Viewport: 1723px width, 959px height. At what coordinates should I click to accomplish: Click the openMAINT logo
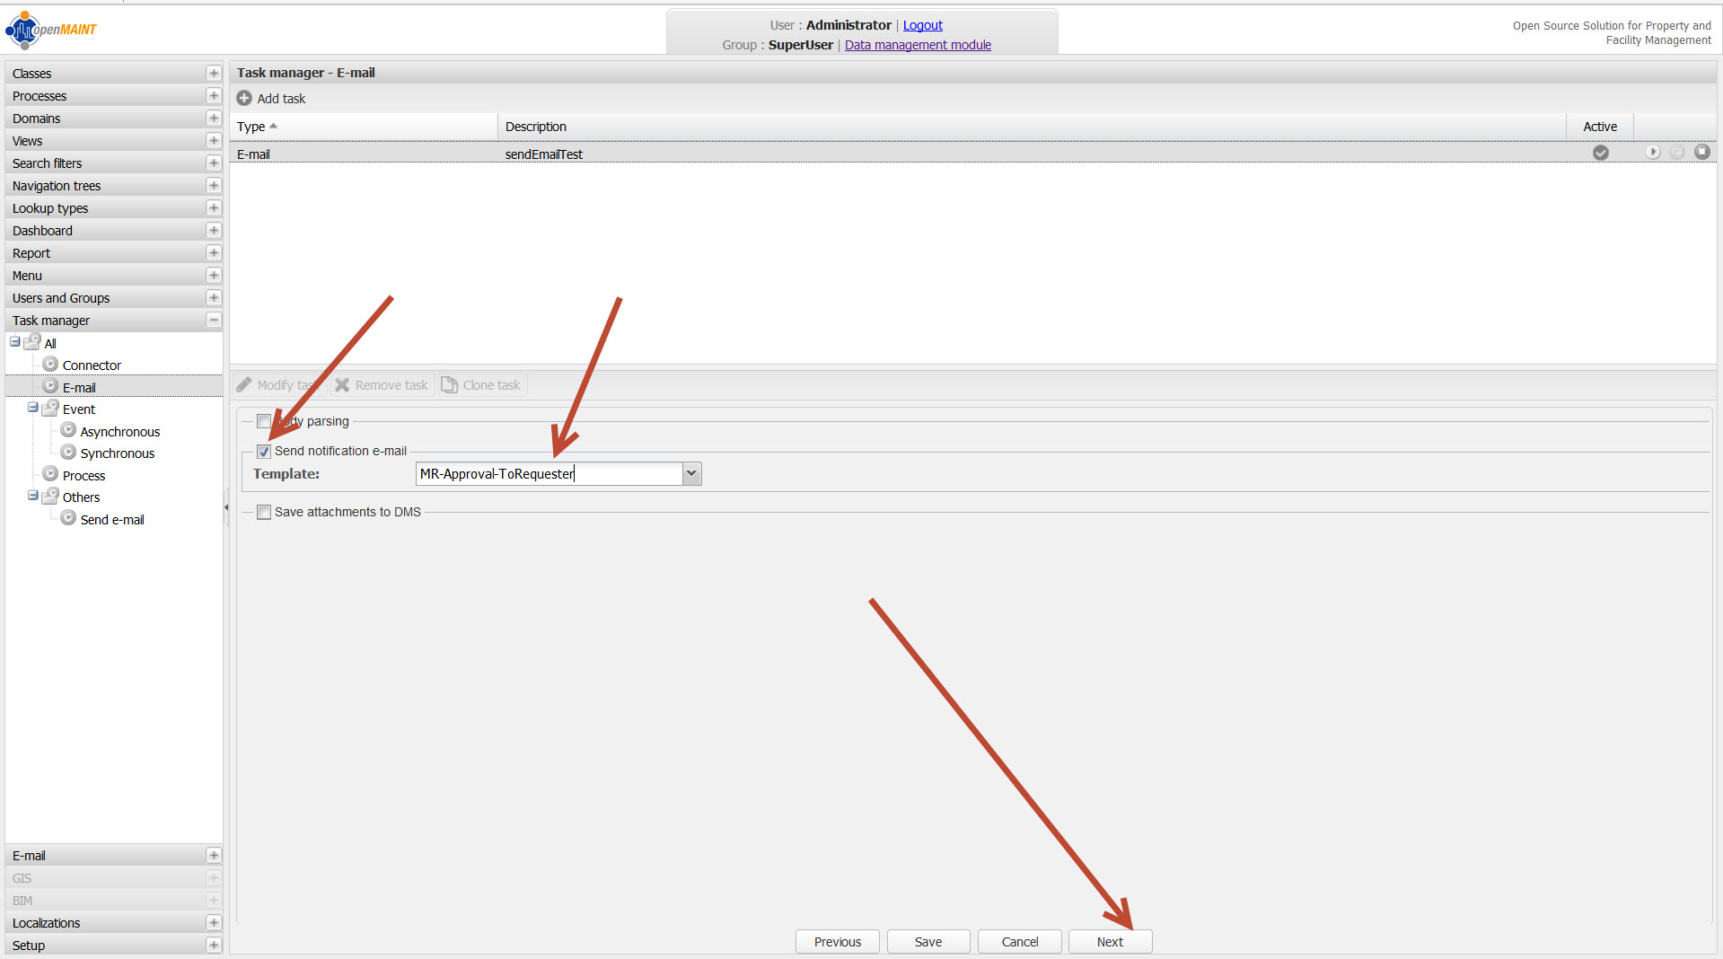pos(51,30)
